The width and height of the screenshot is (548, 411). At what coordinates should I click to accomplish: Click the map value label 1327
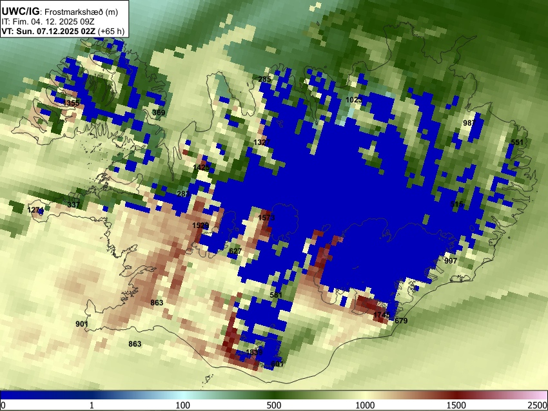[262, 142]
